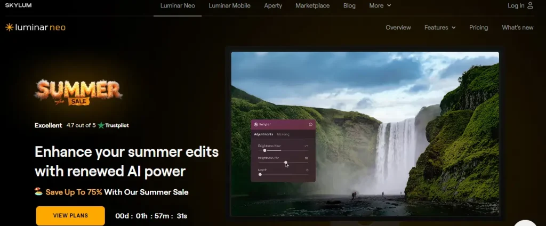Image resolution: width=546 pixels, height=226 pixels.
Task: Open Marketplace in the top navigation
Action: click(312, 5)
